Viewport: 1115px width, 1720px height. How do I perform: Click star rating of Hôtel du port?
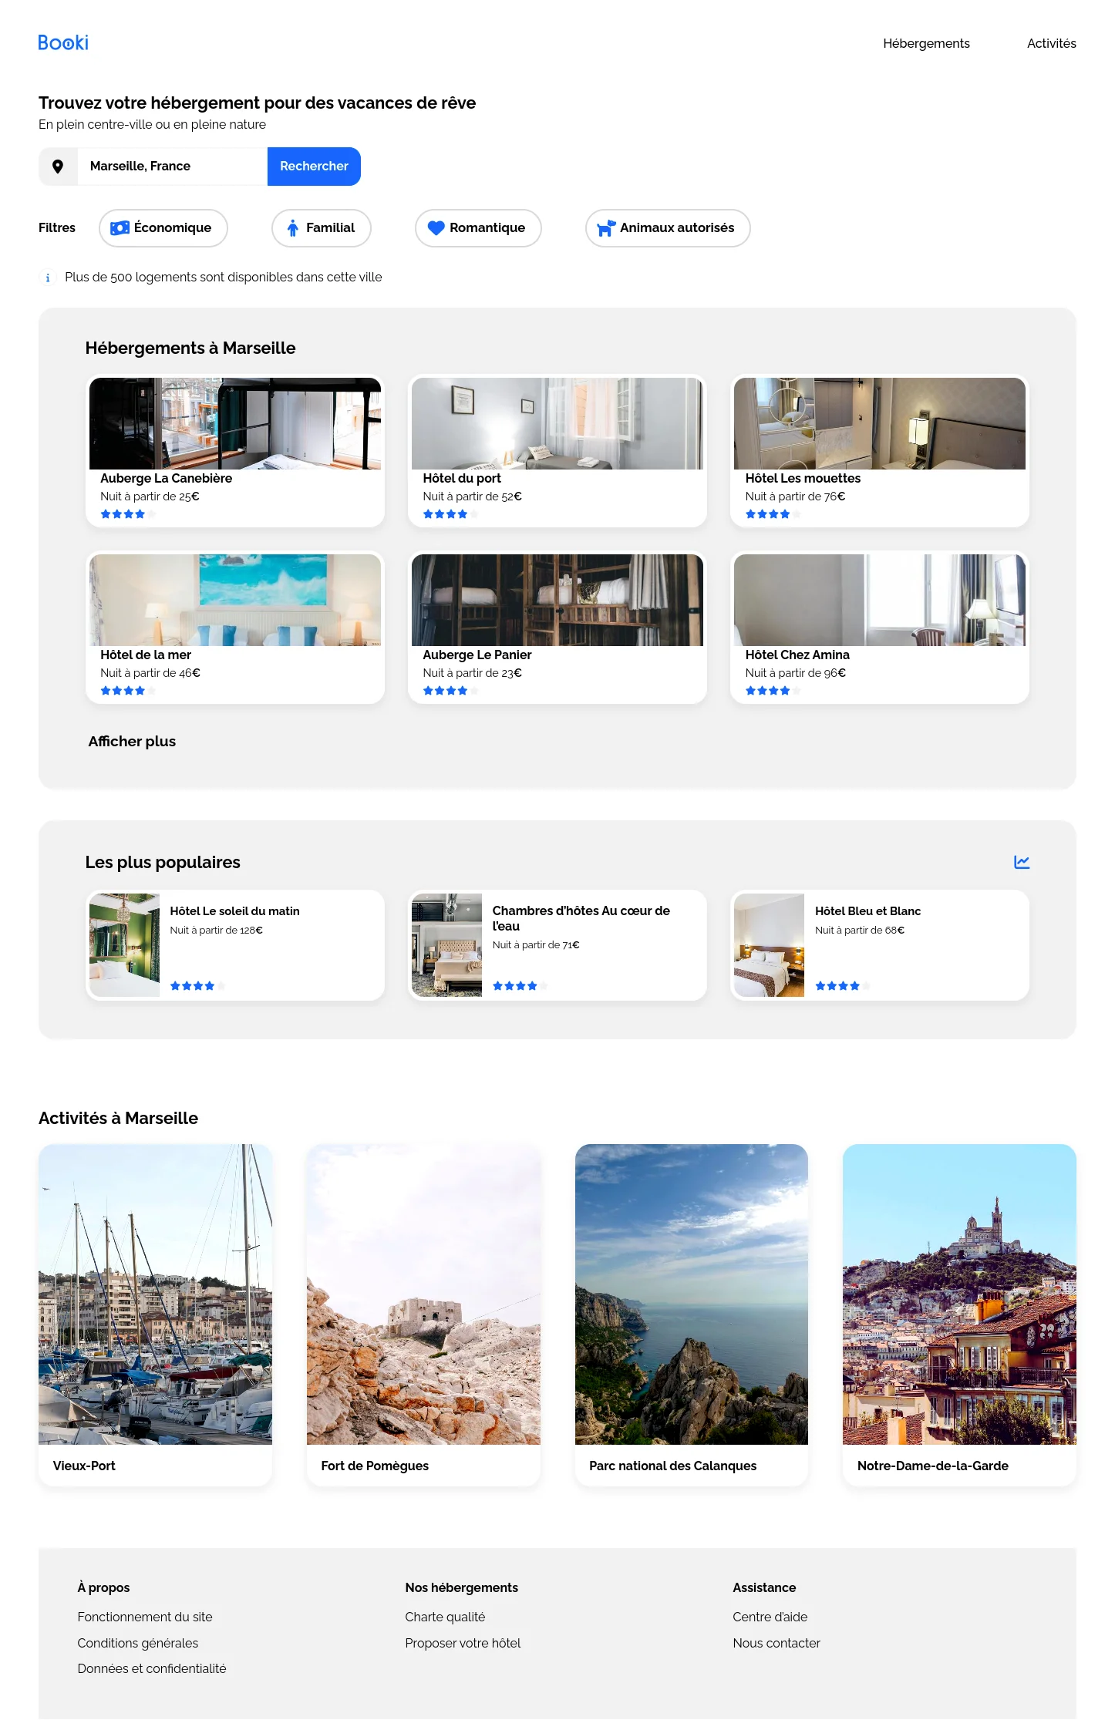pyautogui.click(x=450, y=514)
